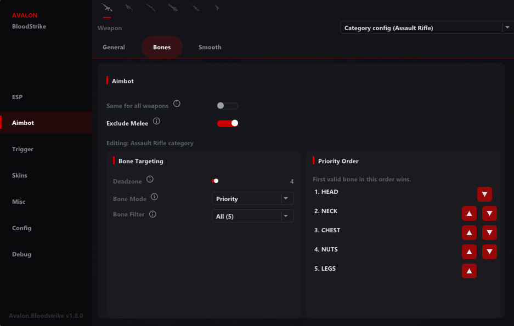Click the Bone Targeting section heading
Viewport: 514px width, 326px height.
[x=140, y=161]
